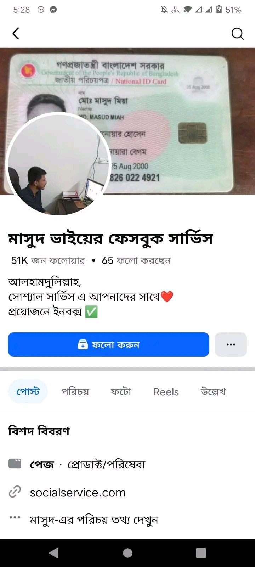Open Messenger notification in status bar
The image size is (255, 567).
pos(53,10)
